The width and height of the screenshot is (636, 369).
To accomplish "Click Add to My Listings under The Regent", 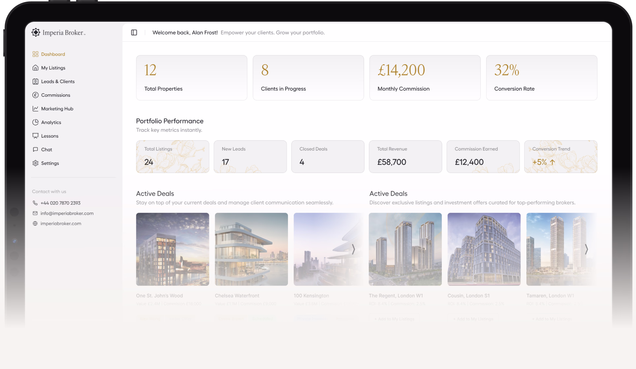I will click(x=395, y=319).
